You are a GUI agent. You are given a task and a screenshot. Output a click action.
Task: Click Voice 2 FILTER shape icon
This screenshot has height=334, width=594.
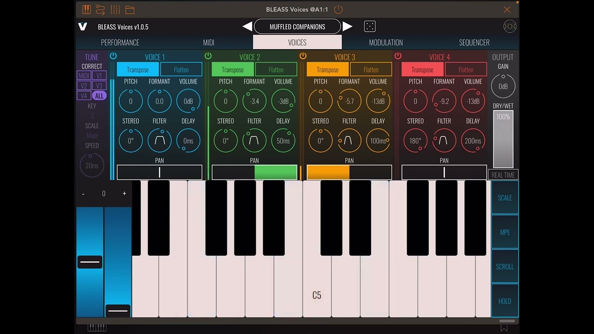click(x=254, y=141)
